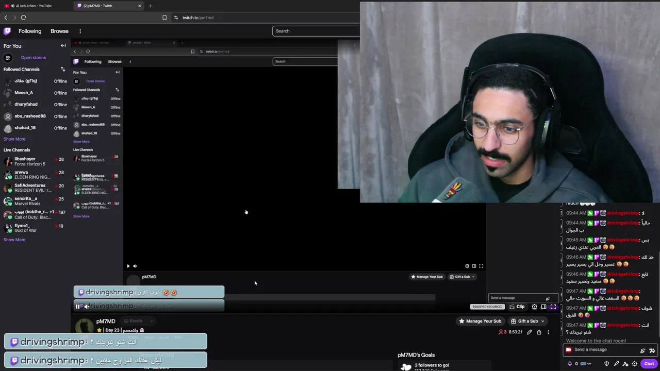Image resolution: width=660 pixels, height=371 pixels.
Task: Show more live channels
Action: [14, 240]
